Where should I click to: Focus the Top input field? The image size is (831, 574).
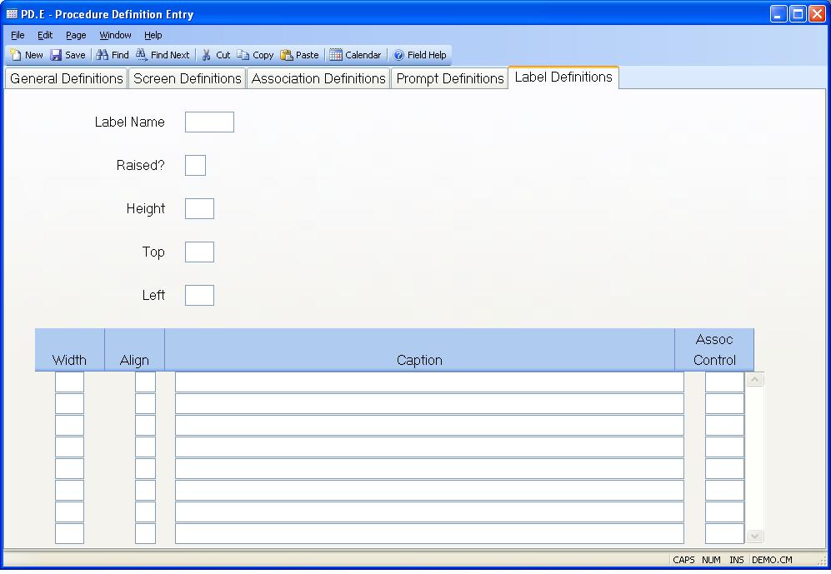point(199,252)
